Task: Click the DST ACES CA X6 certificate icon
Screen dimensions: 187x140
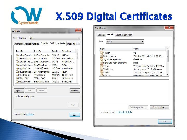Action: pyautogui.click(x=17, y=75)
